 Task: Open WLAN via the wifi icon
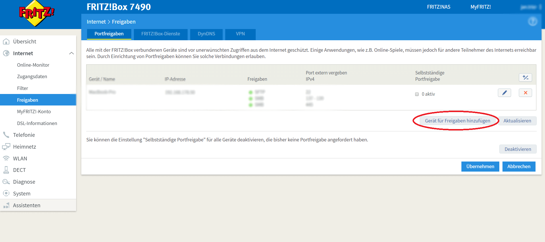pos(6,158)
